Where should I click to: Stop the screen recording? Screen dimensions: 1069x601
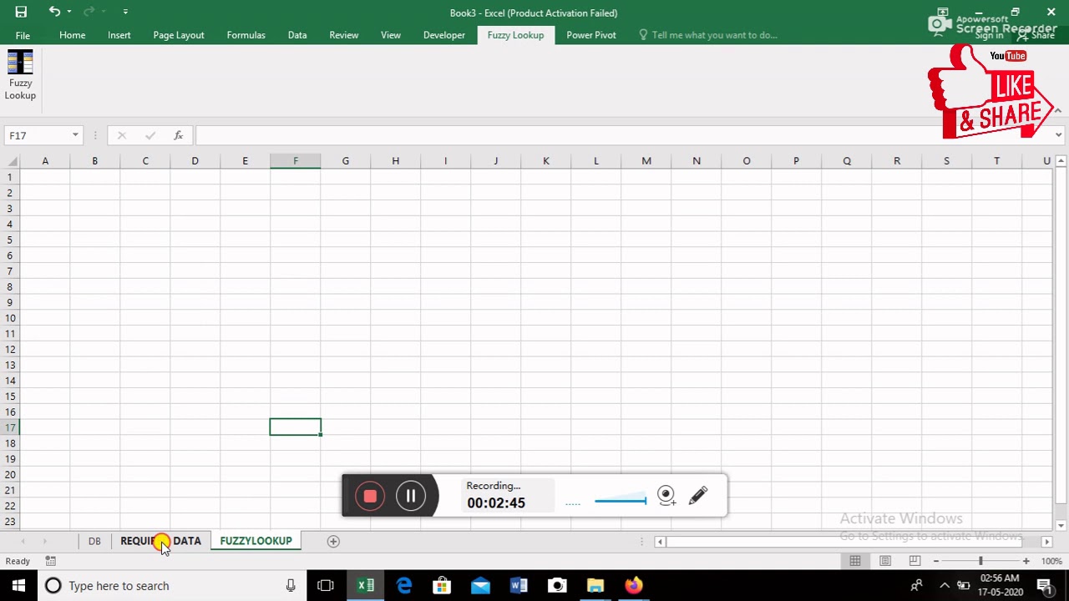tap(370, 497)
